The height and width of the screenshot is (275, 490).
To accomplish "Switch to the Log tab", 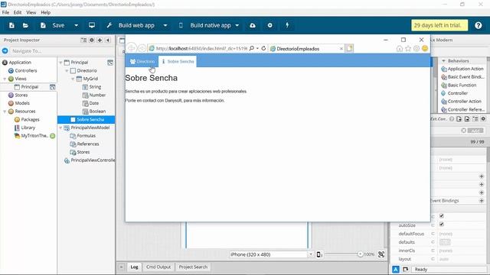I will pos(135,267).
